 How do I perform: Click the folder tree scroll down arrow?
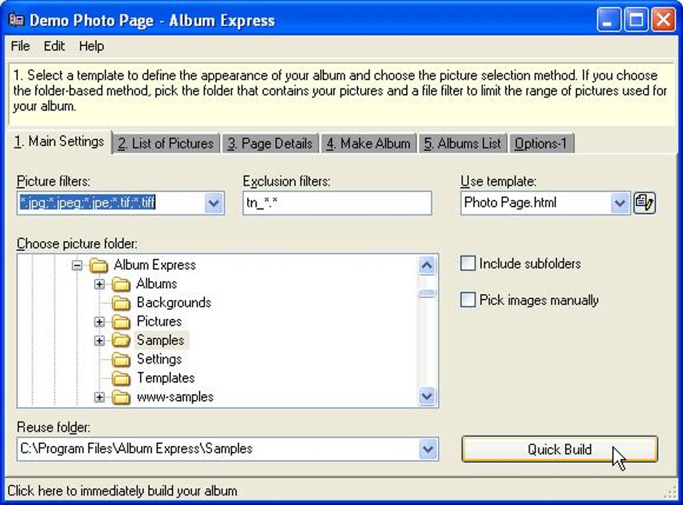[427, 396]
